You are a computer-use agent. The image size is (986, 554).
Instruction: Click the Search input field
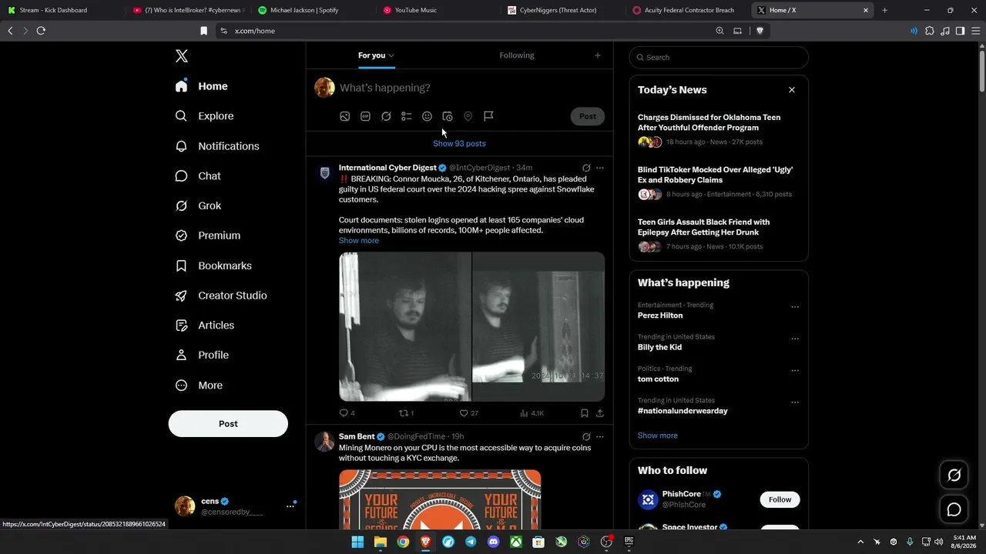[719, 58]
